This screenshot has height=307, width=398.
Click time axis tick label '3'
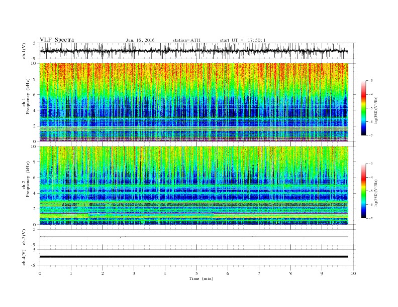pyautogui.click(x=134, y=273)
